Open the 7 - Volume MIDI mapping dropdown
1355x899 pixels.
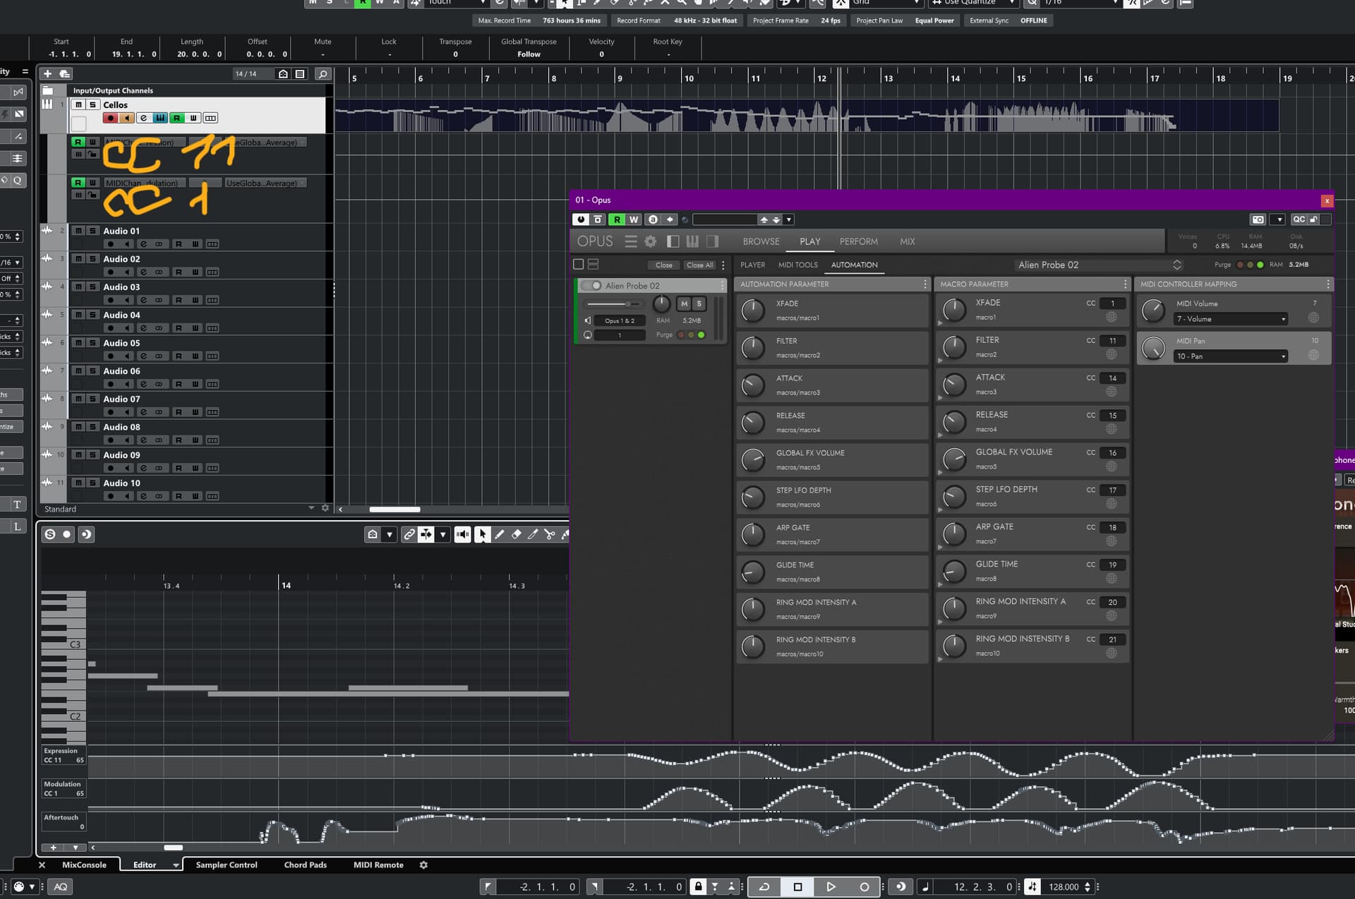1230,318
